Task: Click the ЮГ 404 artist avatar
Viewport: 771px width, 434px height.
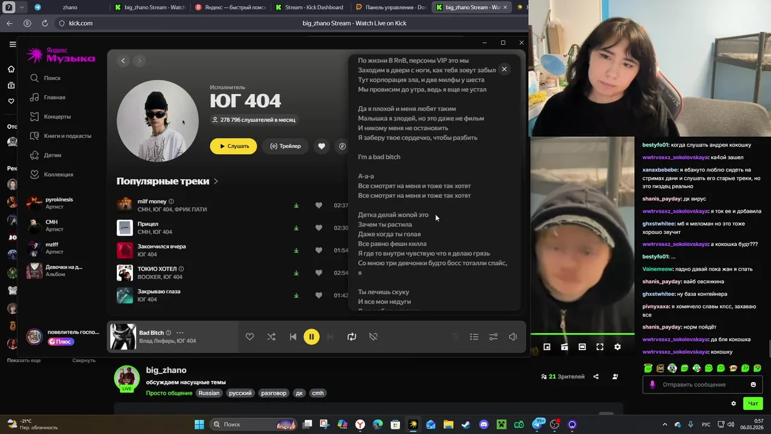Action: (x=157, y=121)
